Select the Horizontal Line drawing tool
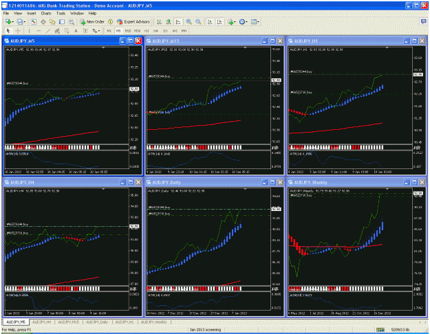Viewport: 430px width, 334px height. pyautogui.click(x=39, y=31)
